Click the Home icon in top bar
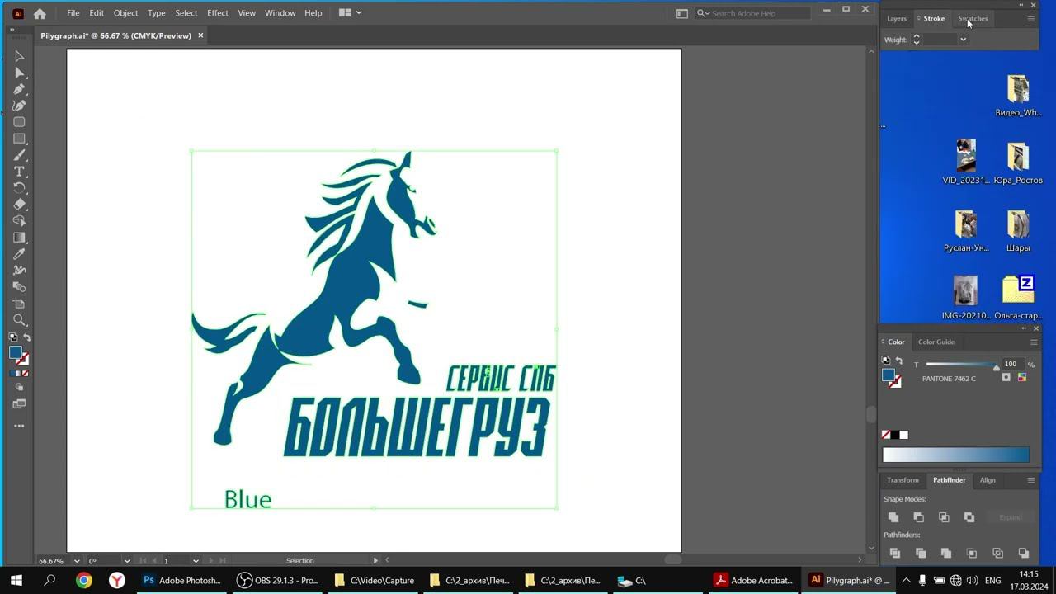Viewport: 1056px width, 594px height. coord(40,13)
